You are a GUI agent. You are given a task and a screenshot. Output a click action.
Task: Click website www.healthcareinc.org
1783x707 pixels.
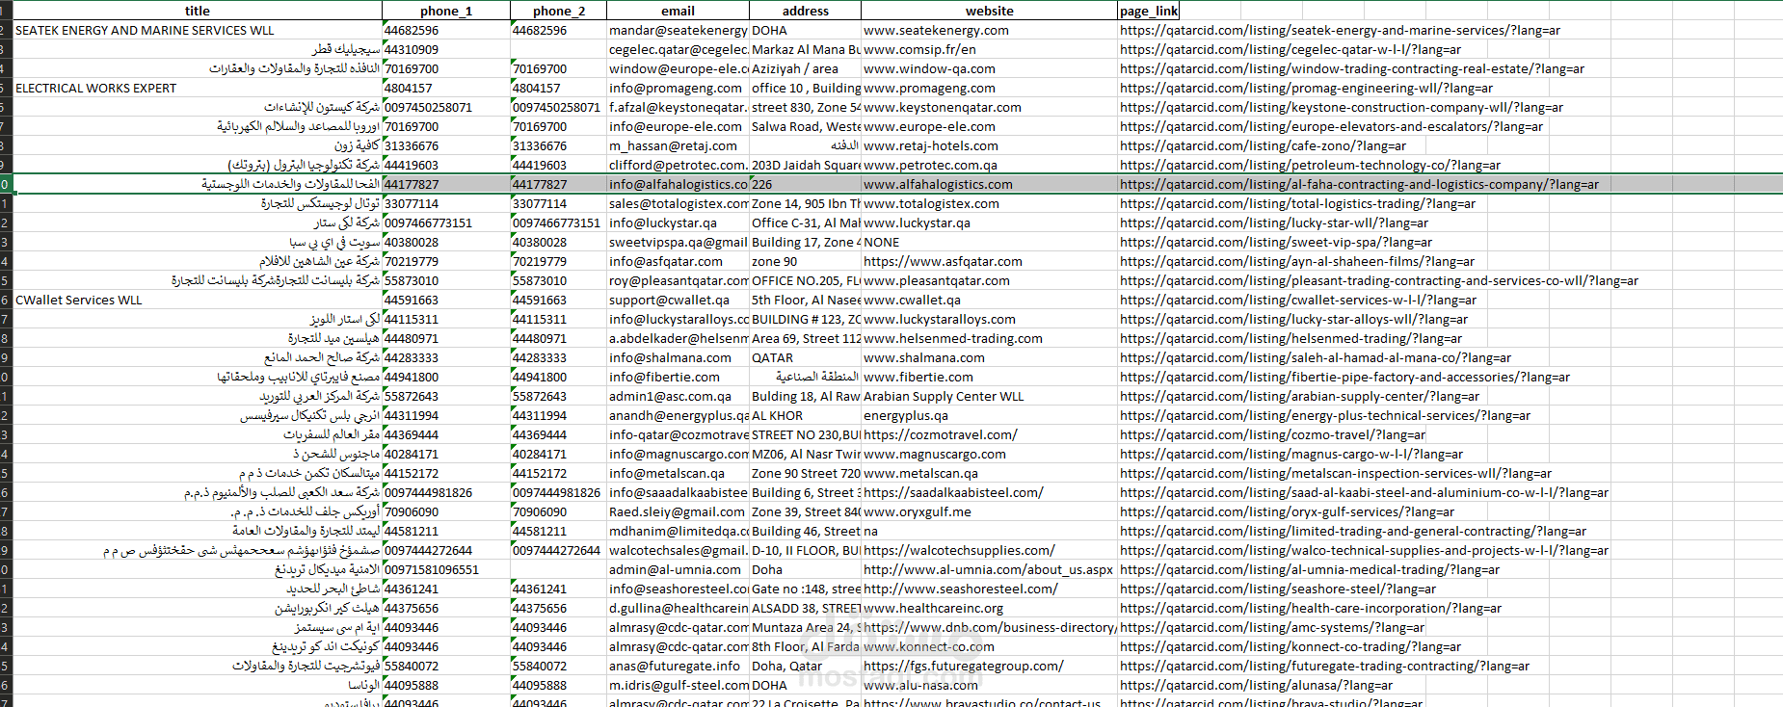click(989, 608)
